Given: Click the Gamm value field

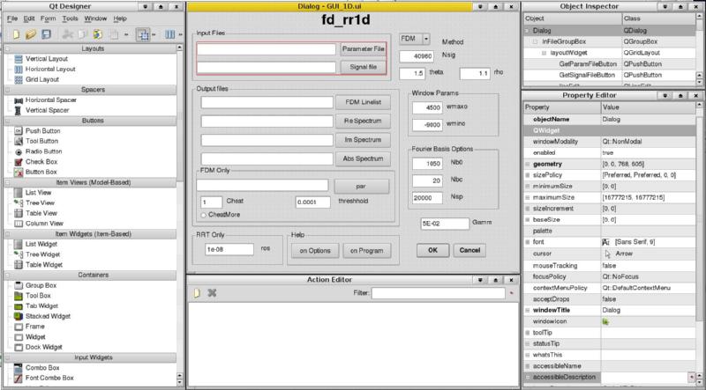Looking at the screenshot, I should [445, 224].
